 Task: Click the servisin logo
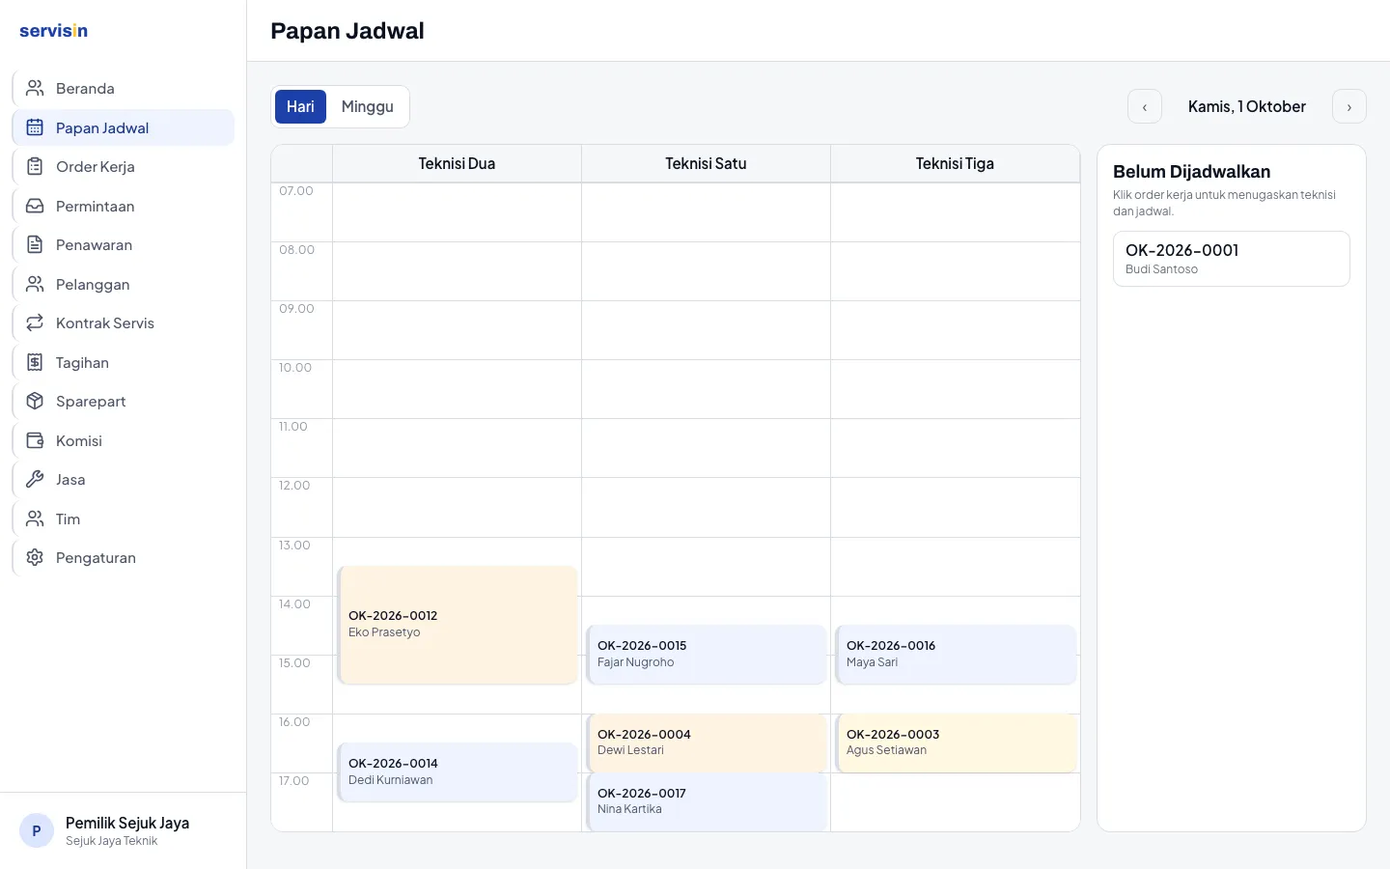53,30
